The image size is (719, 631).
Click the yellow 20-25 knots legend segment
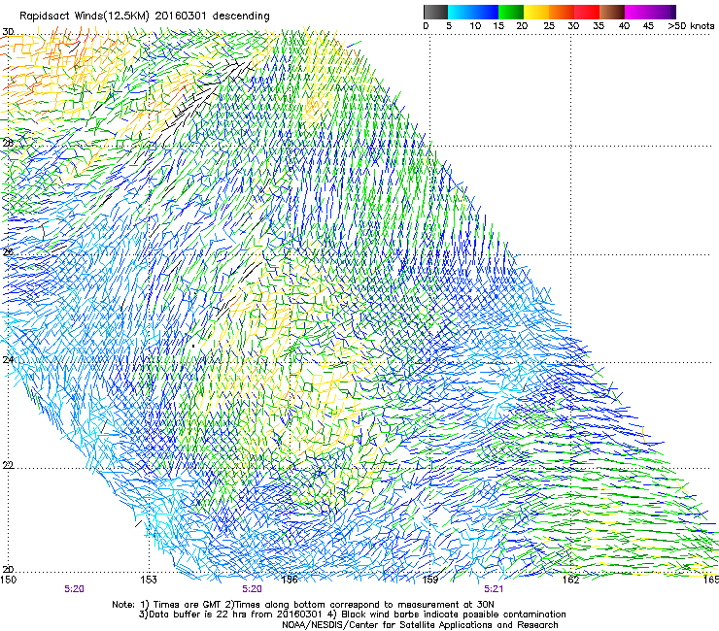536,12
